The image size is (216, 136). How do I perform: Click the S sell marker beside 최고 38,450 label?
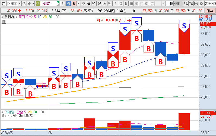coord(136,23)
